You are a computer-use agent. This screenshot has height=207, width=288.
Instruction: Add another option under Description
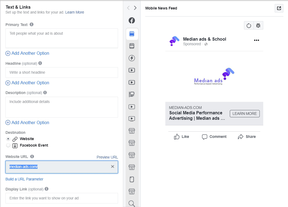[27, 122]
